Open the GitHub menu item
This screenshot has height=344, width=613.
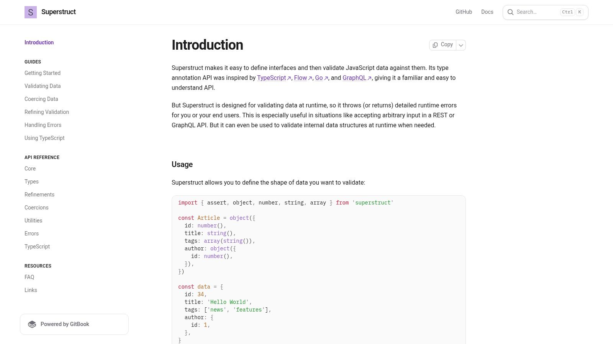coord(464,12)
